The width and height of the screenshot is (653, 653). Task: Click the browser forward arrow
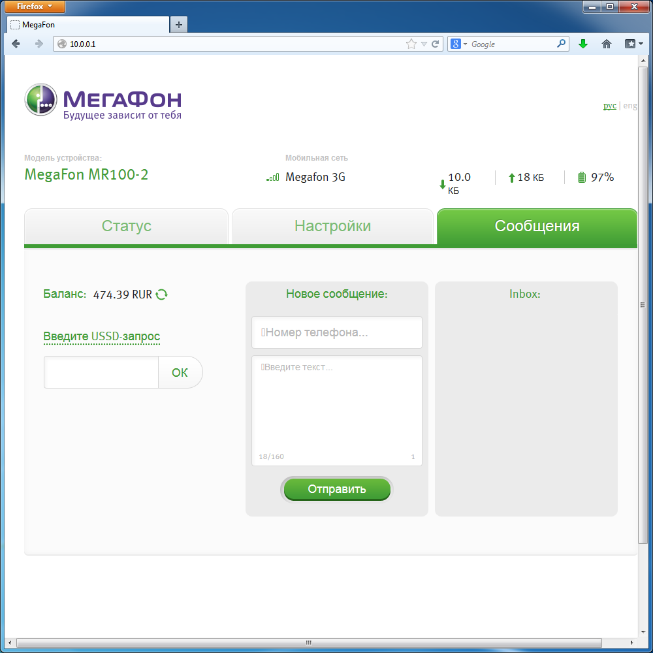point(39,44)
